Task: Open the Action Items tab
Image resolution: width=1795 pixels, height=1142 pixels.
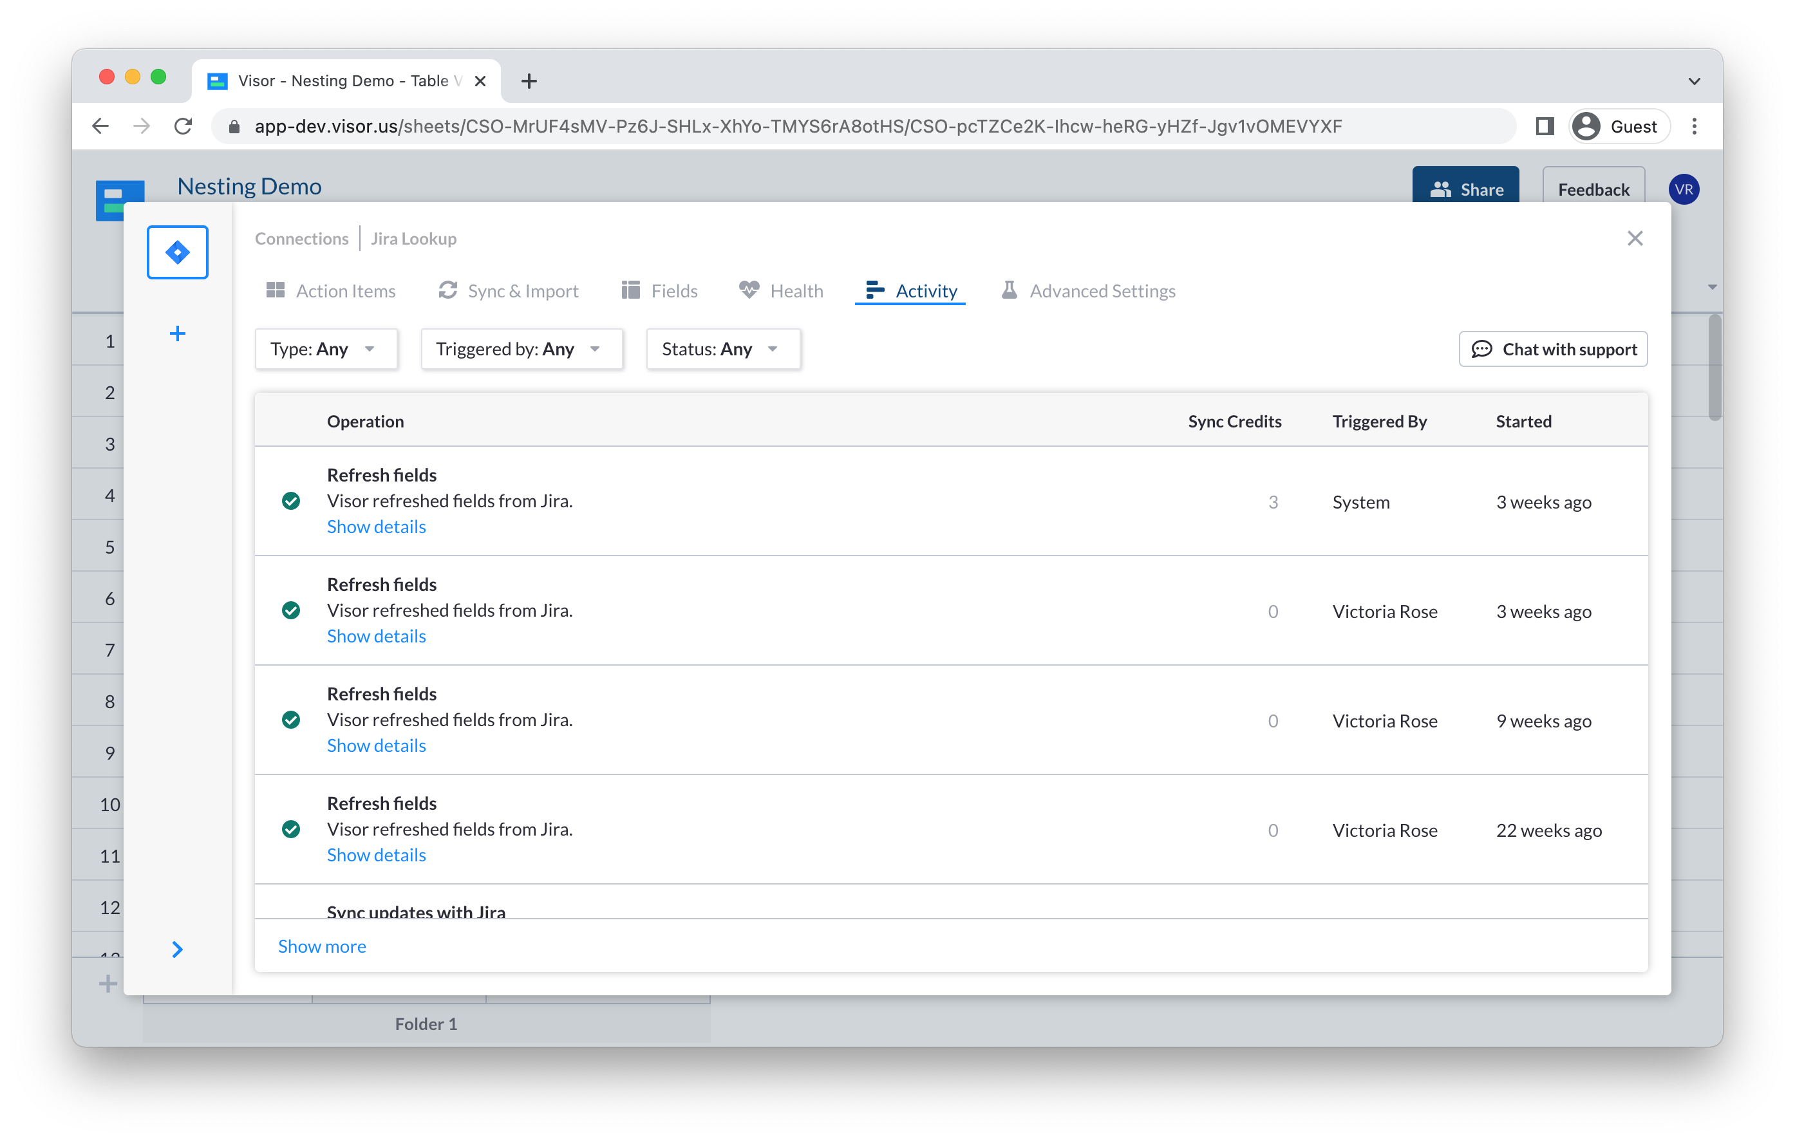Action: (x=331, y=291)
